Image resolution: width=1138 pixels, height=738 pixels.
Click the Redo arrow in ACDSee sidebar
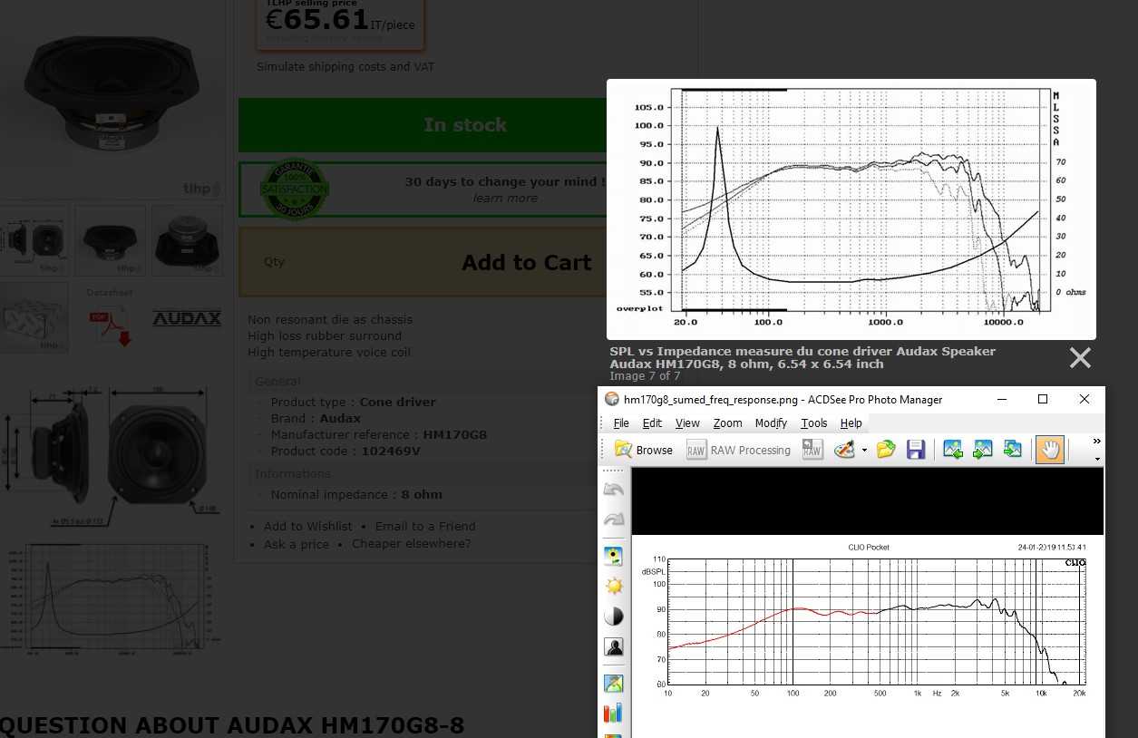point(614,520)
